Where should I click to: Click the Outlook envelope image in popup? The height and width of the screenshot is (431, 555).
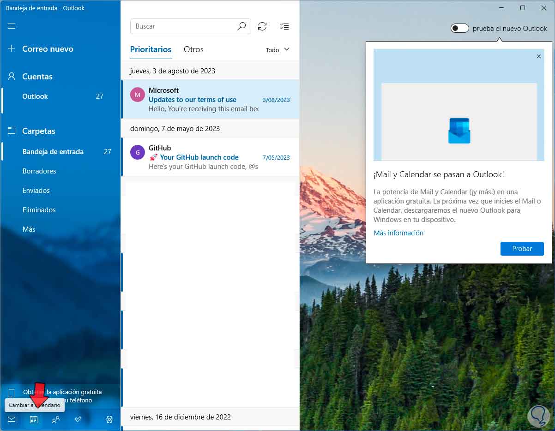(459, 131)
